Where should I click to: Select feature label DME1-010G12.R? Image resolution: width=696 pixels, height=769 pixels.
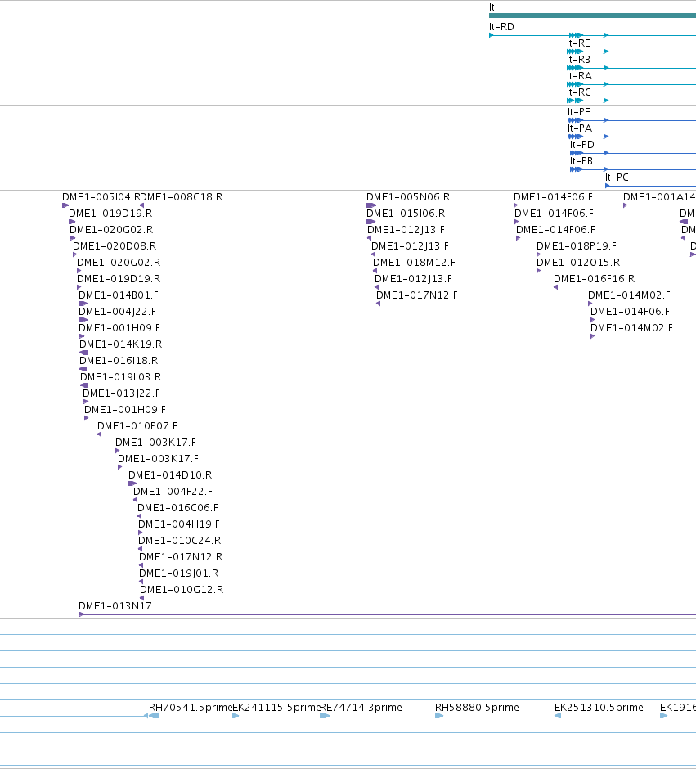(182, 589)
